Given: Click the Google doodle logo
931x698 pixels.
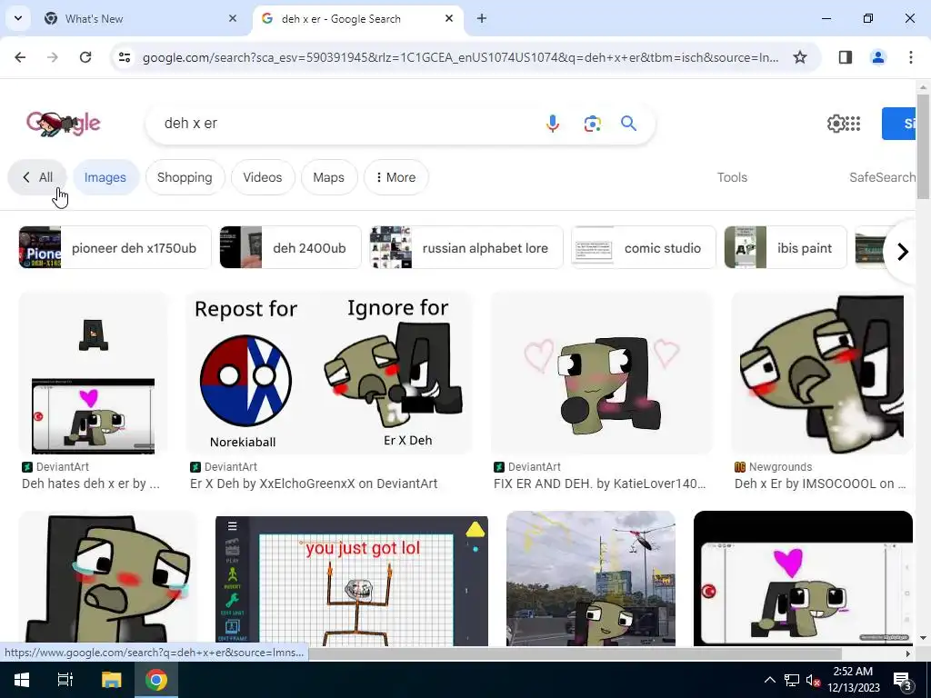Looking at the screenshot, I should (x=64, y=123).
